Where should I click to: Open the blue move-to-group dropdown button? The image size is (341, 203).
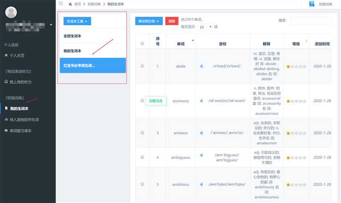[149, 21]
